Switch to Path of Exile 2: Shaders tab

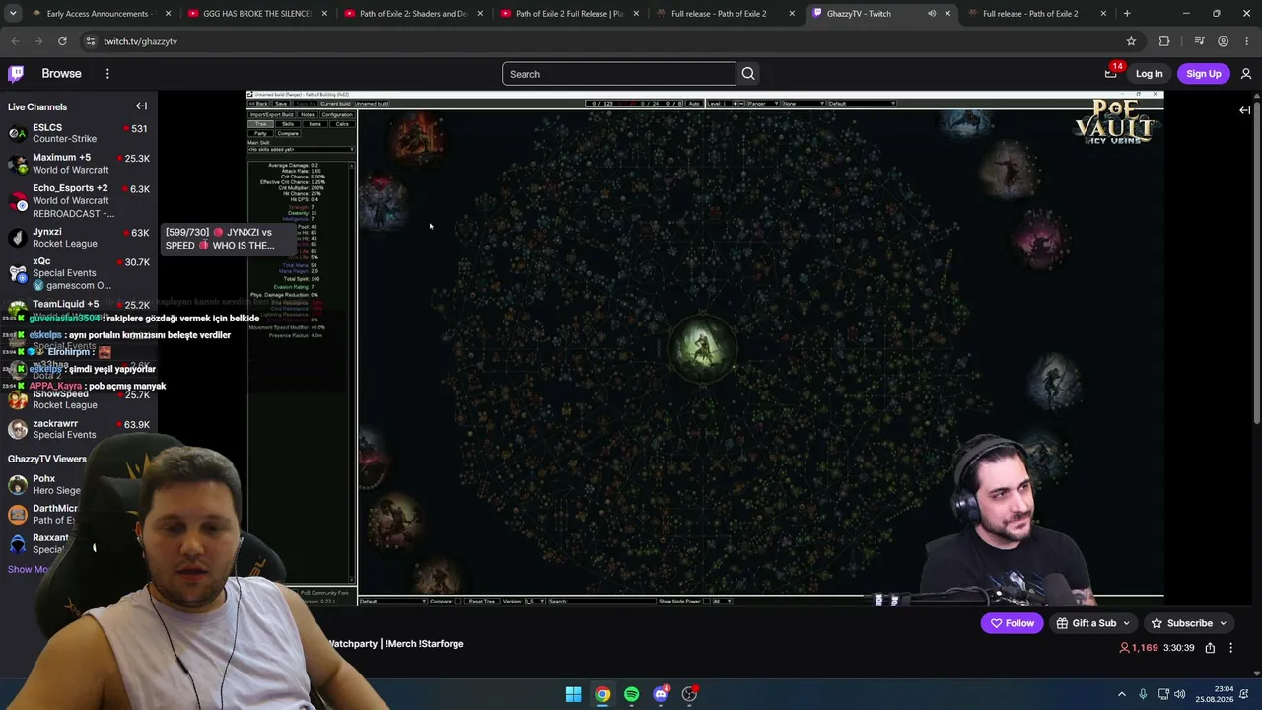tap(412, 14)
